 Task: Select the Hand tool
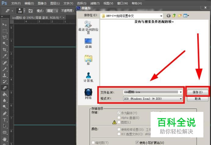point(5,139)
